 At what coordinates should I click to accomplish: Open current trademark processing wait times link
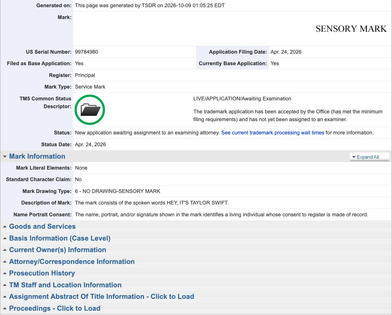coord(273,133)
